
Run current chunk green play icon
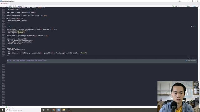point(196,26)
